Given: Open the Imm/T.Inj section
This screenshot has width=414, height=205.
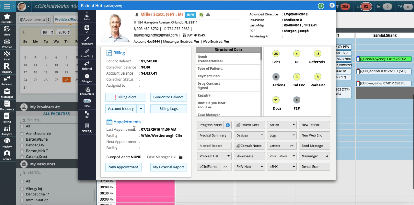Looking at the screenshot, I should [x=87, y=53].
